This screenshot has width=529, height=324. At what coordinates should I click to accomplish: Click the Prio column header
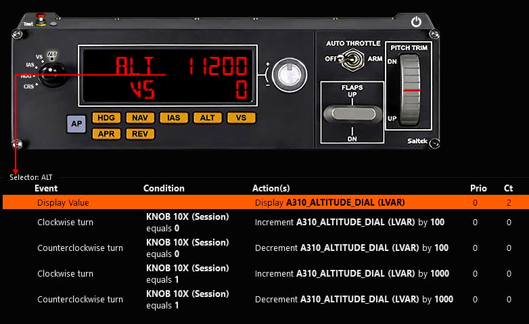[478, 188]
